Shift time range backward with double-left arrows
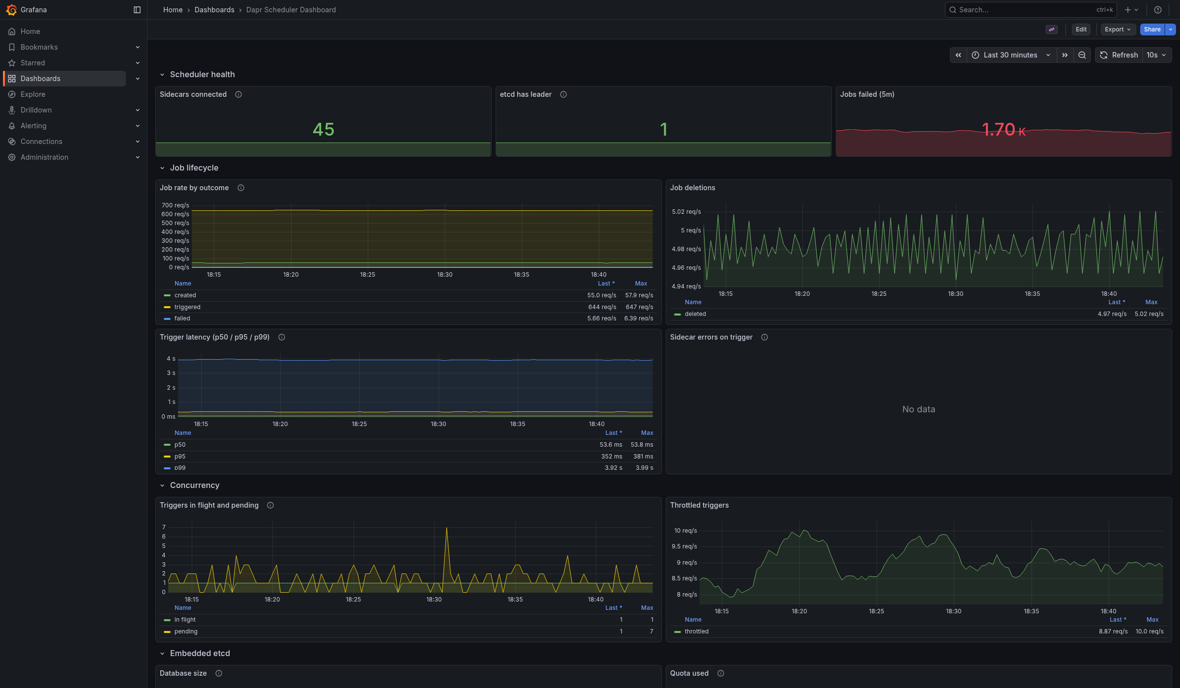 (958, 55)
